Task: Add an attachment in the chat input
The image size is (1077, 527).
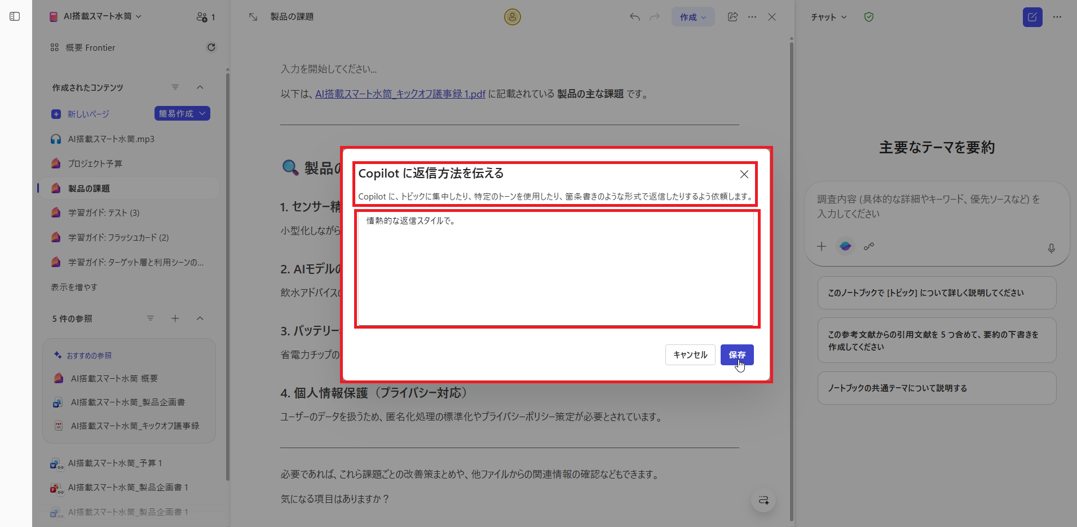Action: tap(821, 246)
